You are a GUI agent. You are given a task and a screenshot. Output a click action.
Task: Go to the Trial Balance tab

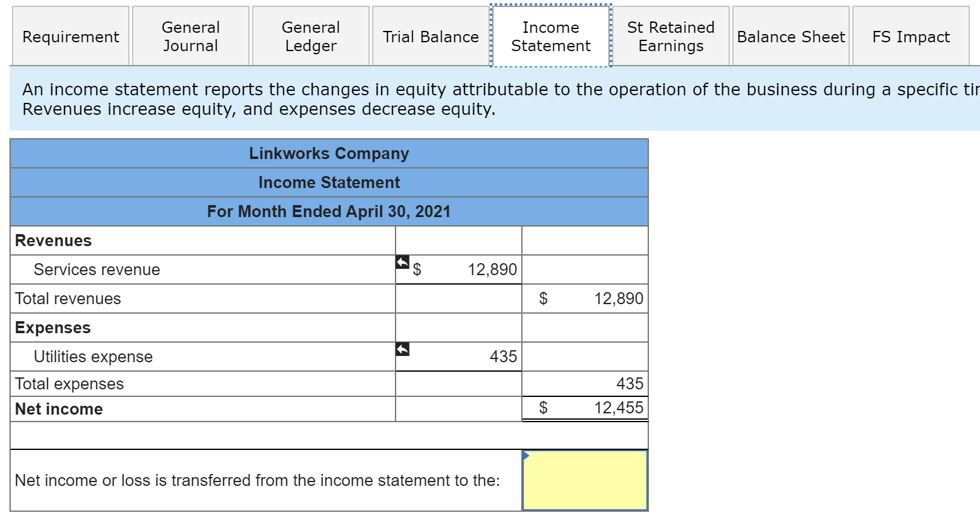430,37
